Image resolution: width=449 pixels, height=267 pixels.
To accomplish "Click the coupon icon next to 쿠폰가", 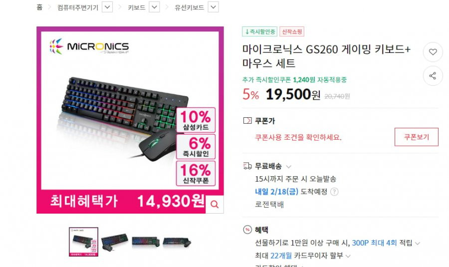I will pyautogui.click(x=247, y=121).
